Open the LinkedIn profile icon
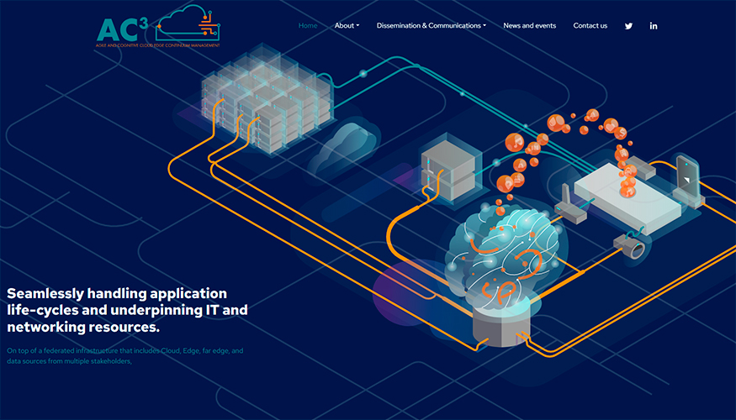Image resolution: width=736 pixels, height=420 pixels. (654, 26)
